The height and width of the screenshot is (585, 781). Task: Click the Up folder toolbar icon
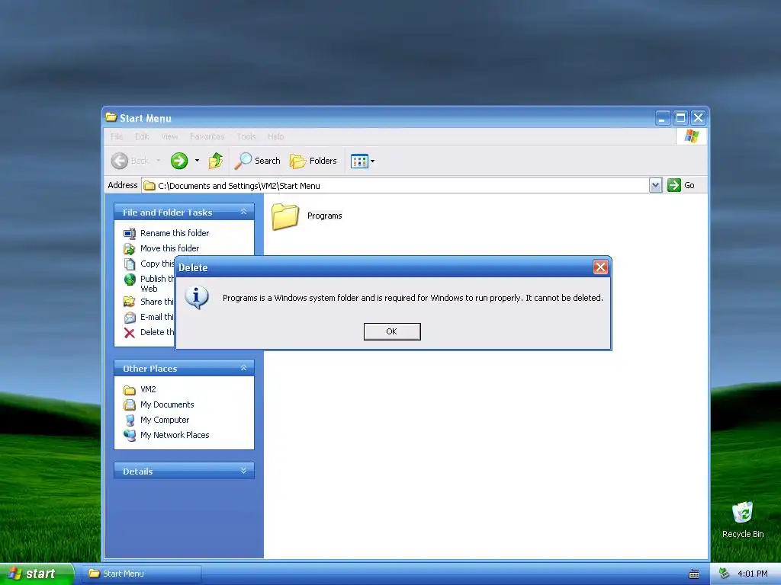coord(216,161)
